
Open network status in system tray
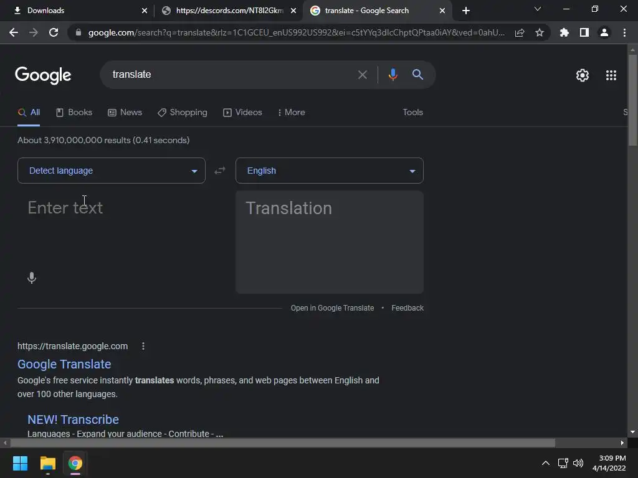563,463
